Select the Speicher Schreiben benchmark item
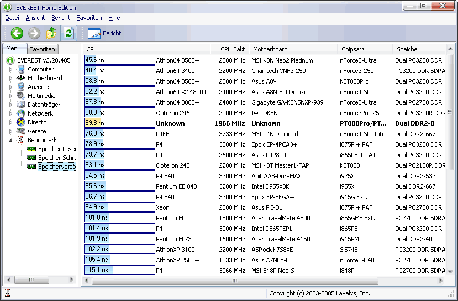 coord(57,158)
